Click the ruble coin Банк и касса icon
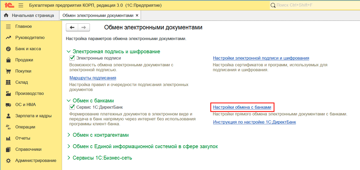The image size is (360, 170). point(8,49)
